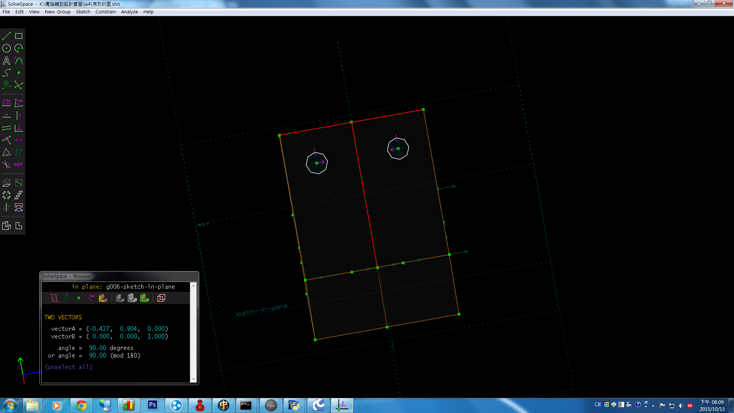Viewport: 734px width, 413px height.
Task: Open the New Group menu
Action: (x=58, y=12)
